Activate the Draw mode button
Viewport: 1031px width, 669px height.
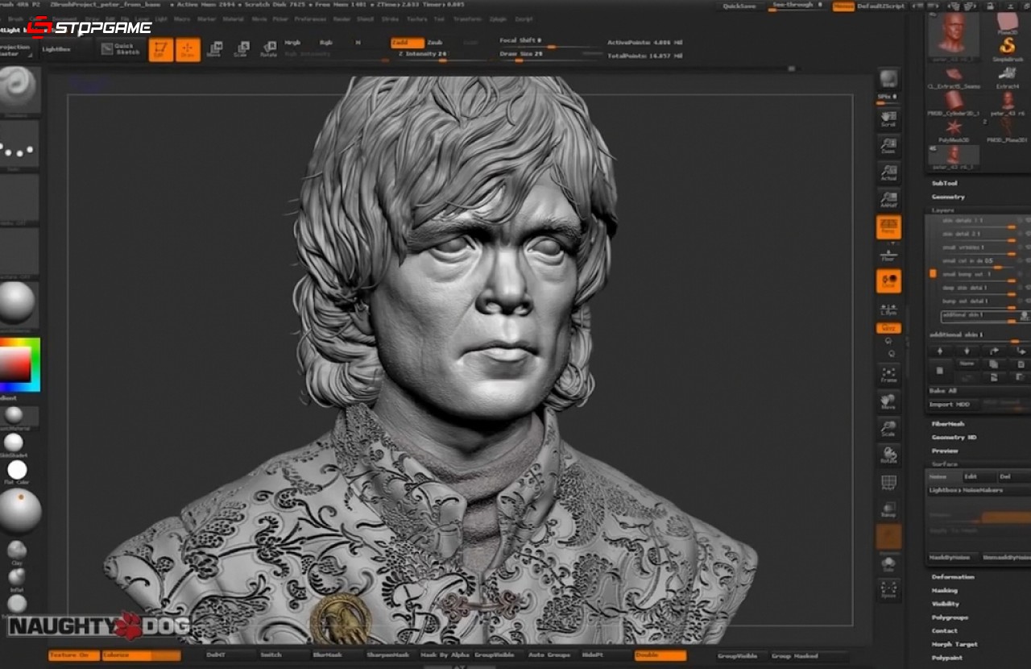[x=188, y=49]
